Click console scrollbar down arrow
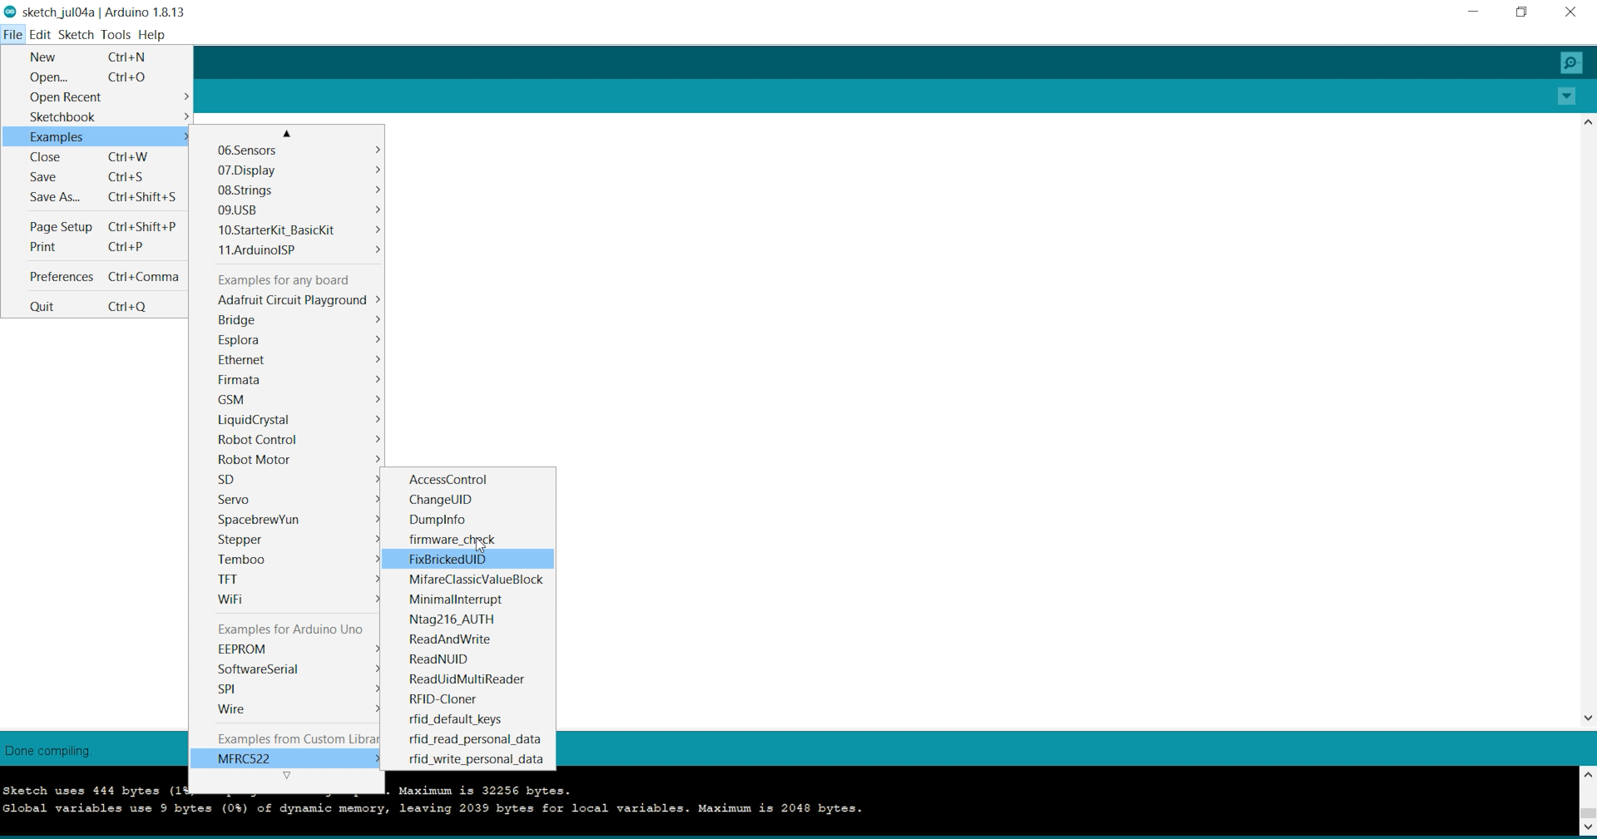 [1588, 827]
